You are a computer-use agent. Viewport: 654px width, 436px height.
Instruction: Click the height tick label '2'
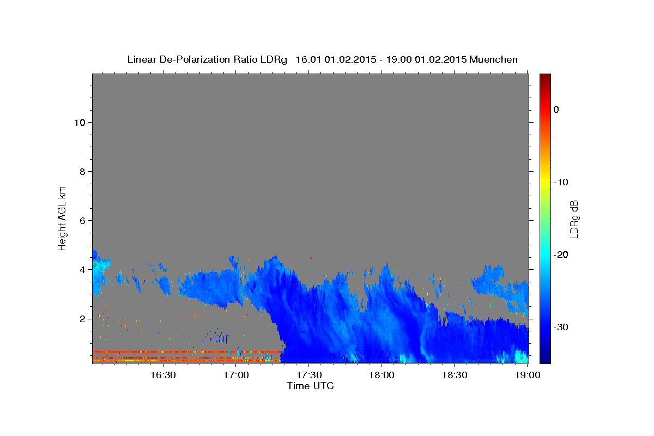click(x=82, y=318)
